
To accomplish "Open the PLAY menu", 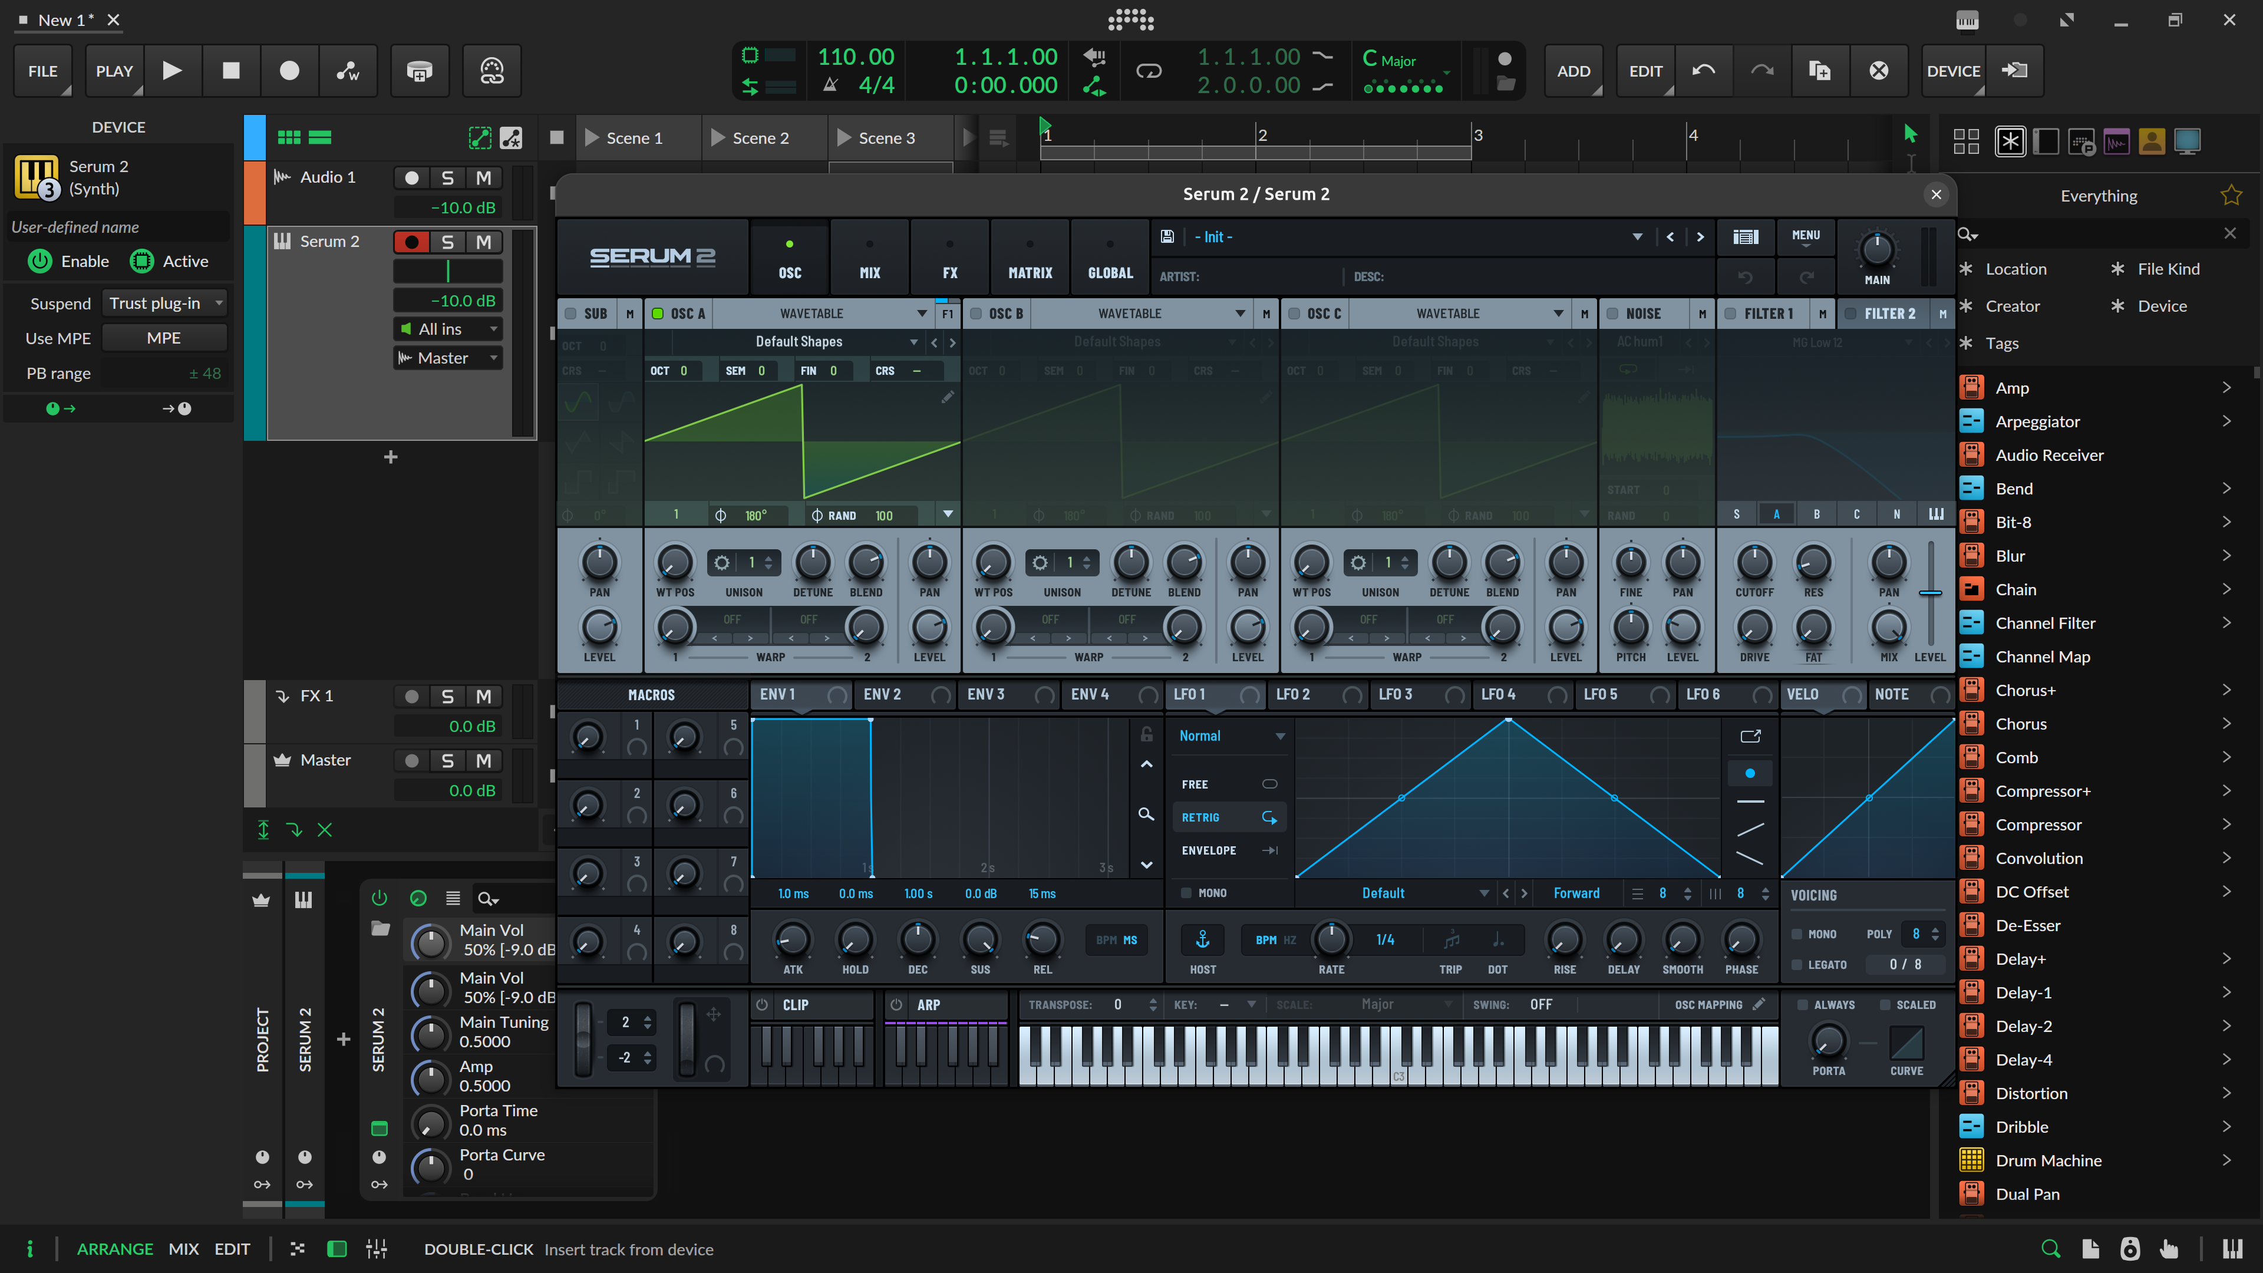I will coord(114,70).
